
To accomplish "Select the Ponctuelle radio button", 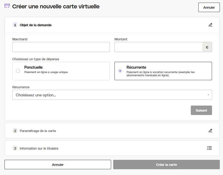I will point(18,71).
